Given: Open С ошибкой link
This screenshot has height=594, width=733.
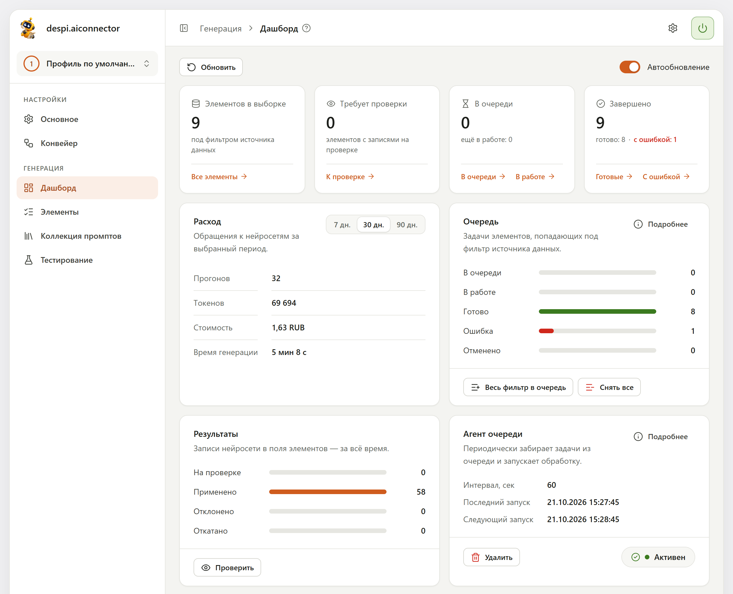Looking at the screenshot, I should (x=666, y=177).
